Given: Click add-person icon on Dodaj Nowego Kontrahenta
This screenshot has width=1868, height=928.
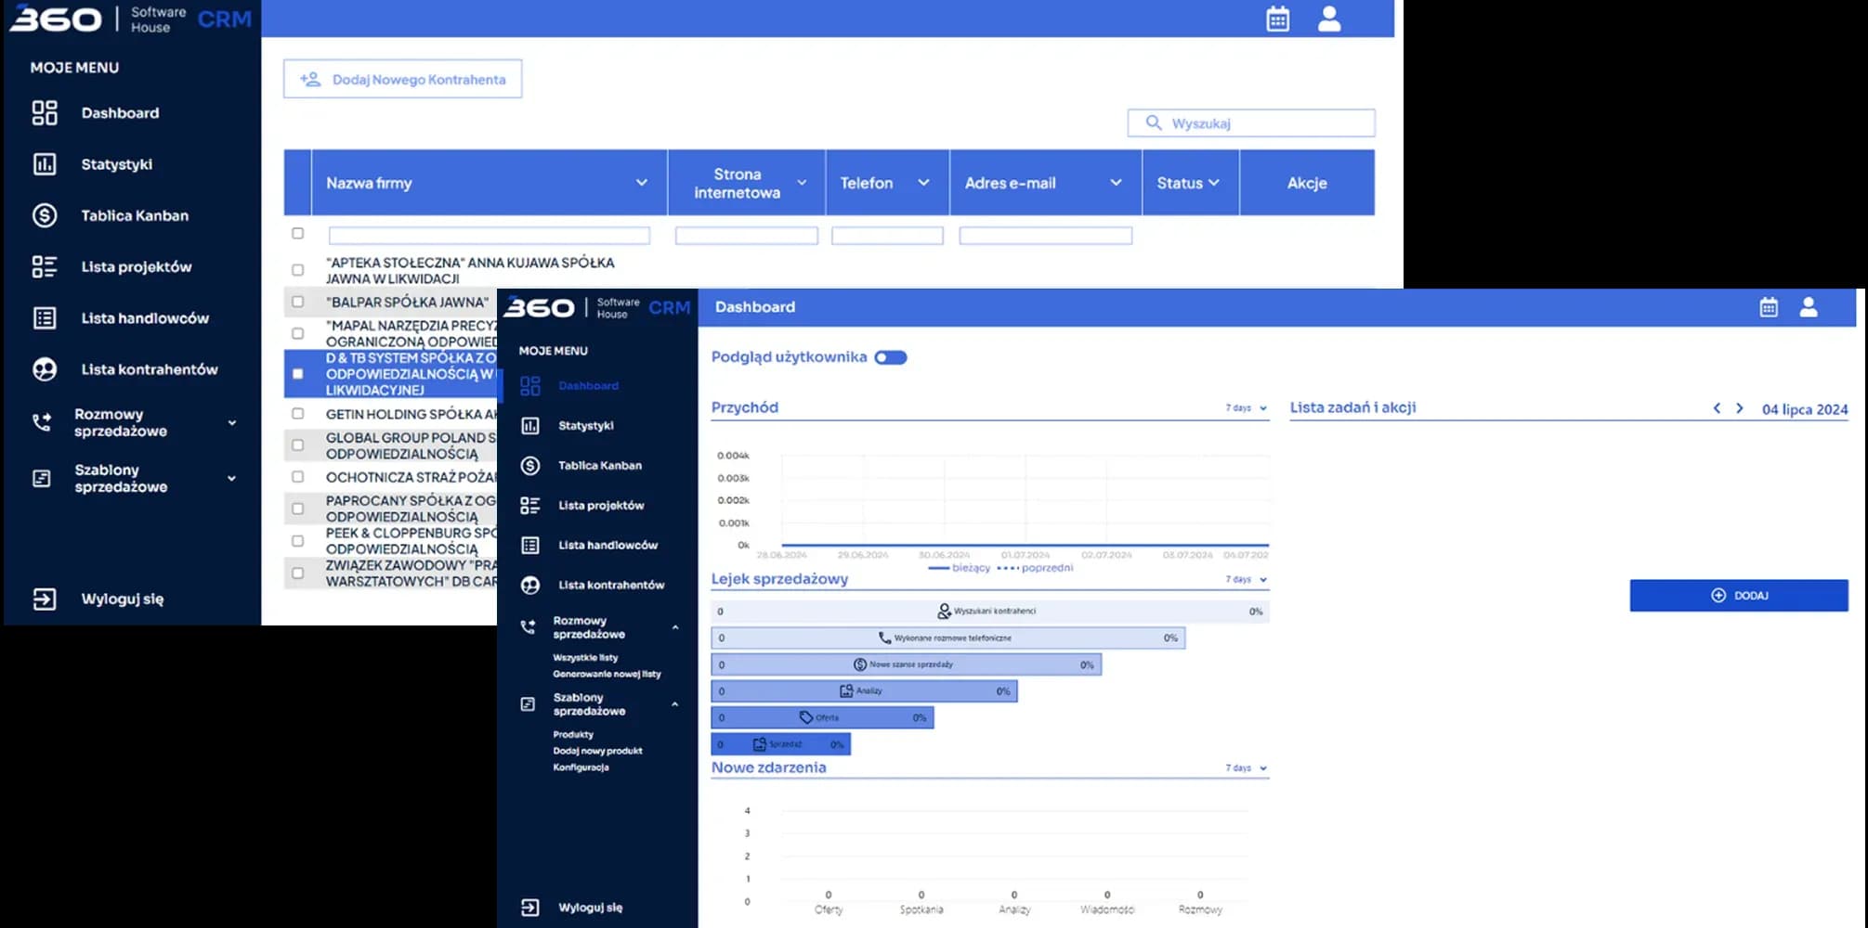Looking at the screenshot, I should pyautogui.click(x=310, y=79).
